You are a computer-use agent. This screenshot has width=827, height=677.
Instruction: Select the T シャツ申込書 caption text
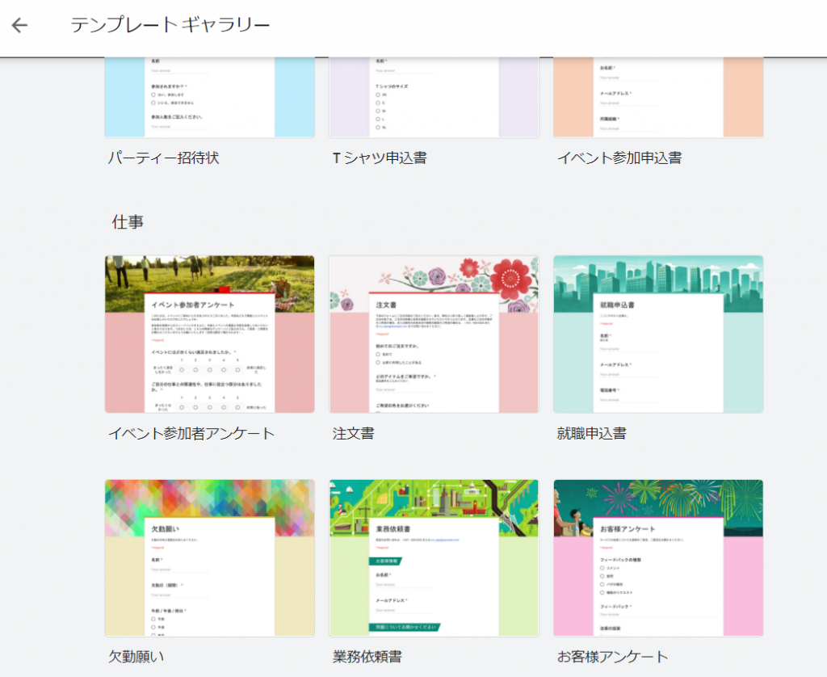[380, 158]
